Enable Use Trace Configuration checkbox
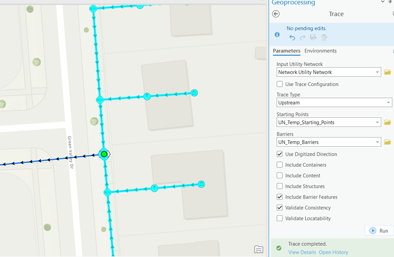Screen dimensions: 394x257 tap(280, 84)
